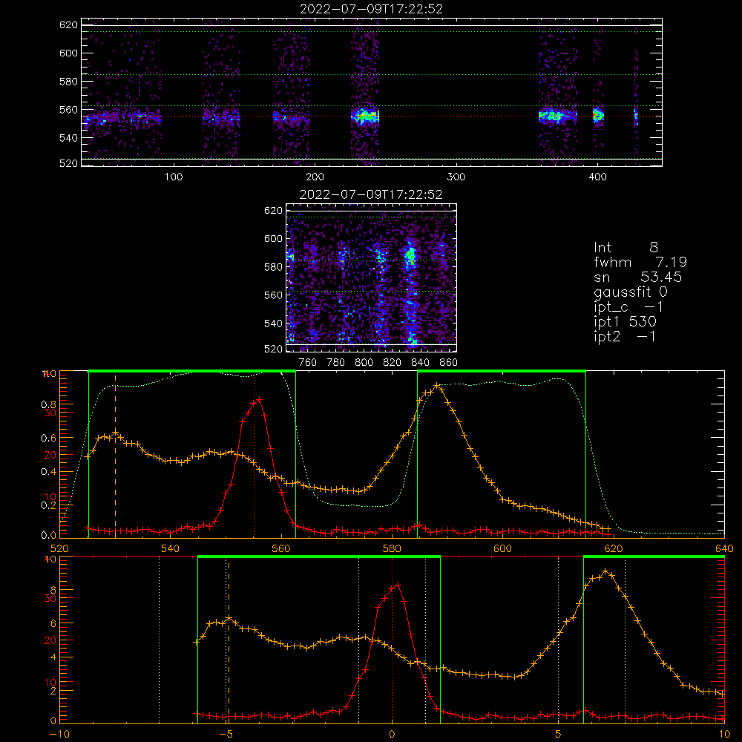Click the timestamp title above the small spectrogram
742x742 pixels.
click(371, 194)
